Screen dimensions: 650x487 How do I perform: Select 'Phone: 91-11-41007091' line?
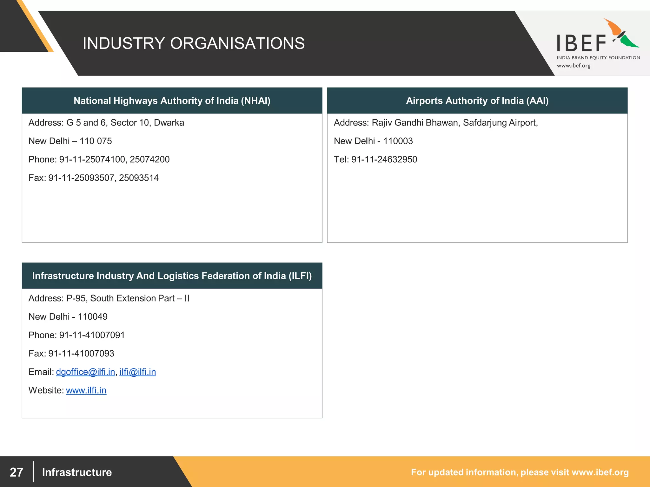point(76,335)
